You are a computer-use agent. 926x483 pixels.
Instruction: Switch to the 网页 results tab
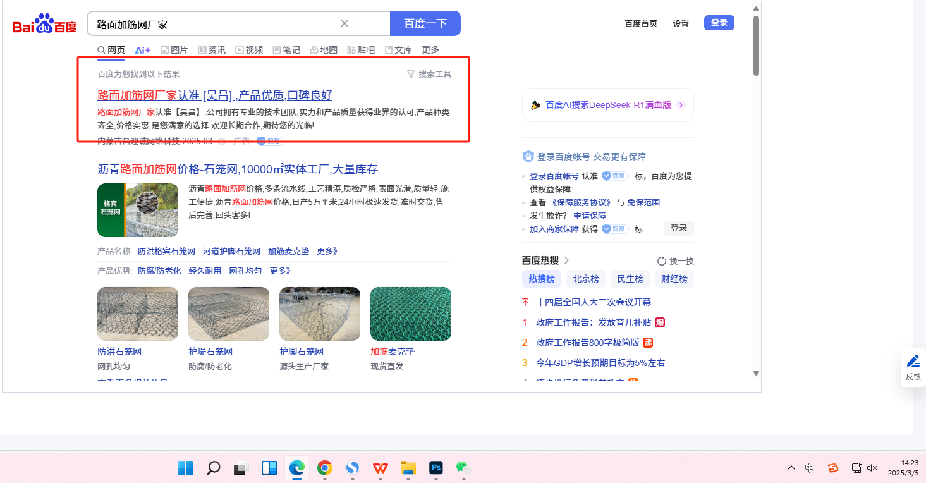point(111,50)
